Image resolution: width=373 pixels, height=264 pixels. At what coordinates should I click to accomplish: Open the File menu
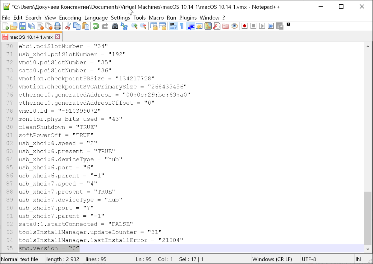pyautogui.click(x=6, y=18)
